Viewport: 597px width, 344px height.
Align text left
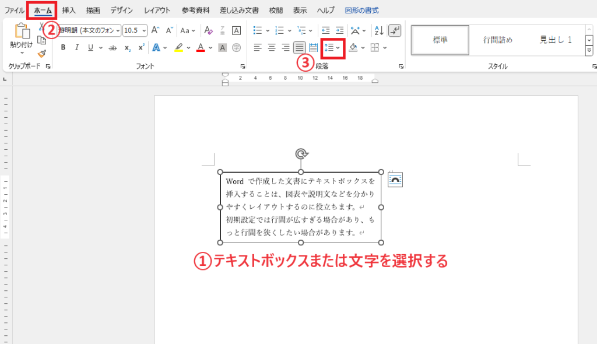258,47
